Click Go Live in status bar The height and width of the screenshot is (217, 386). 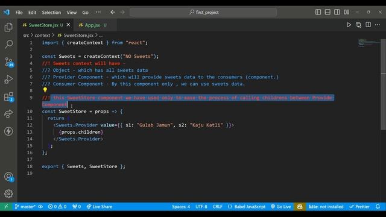280,207
